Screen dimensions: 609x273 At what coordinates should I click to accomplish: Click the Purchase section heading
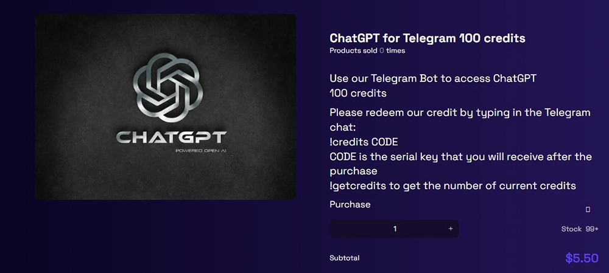[350, 204]
